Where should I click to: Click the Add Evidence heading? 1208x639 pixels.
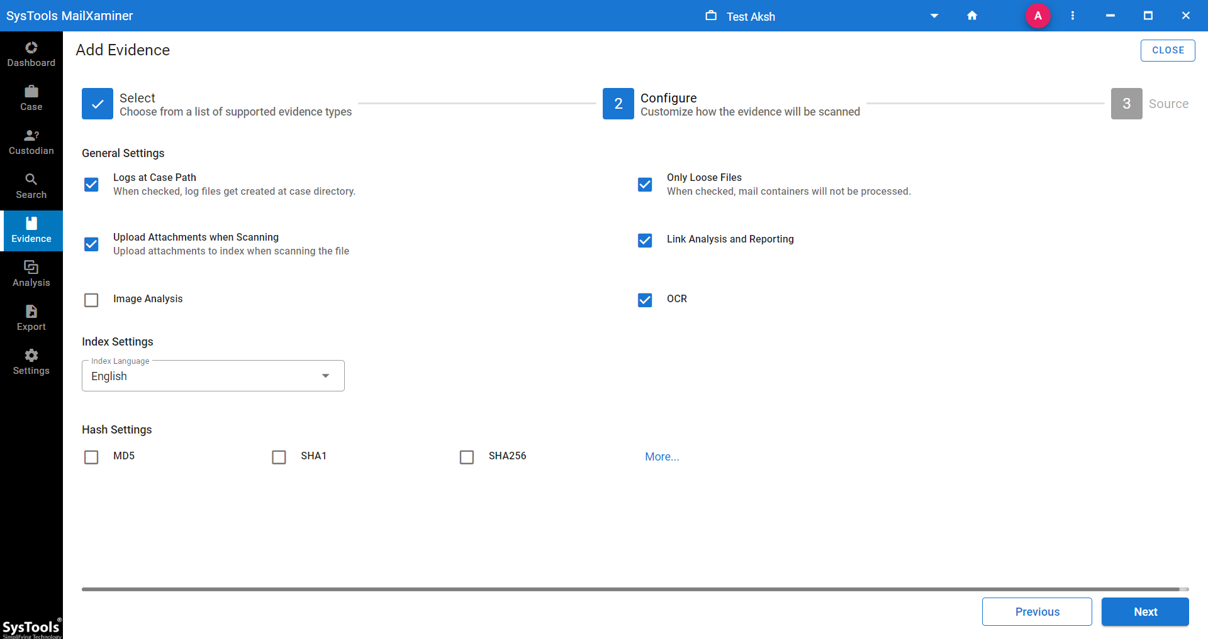click(x=123, y=50)
